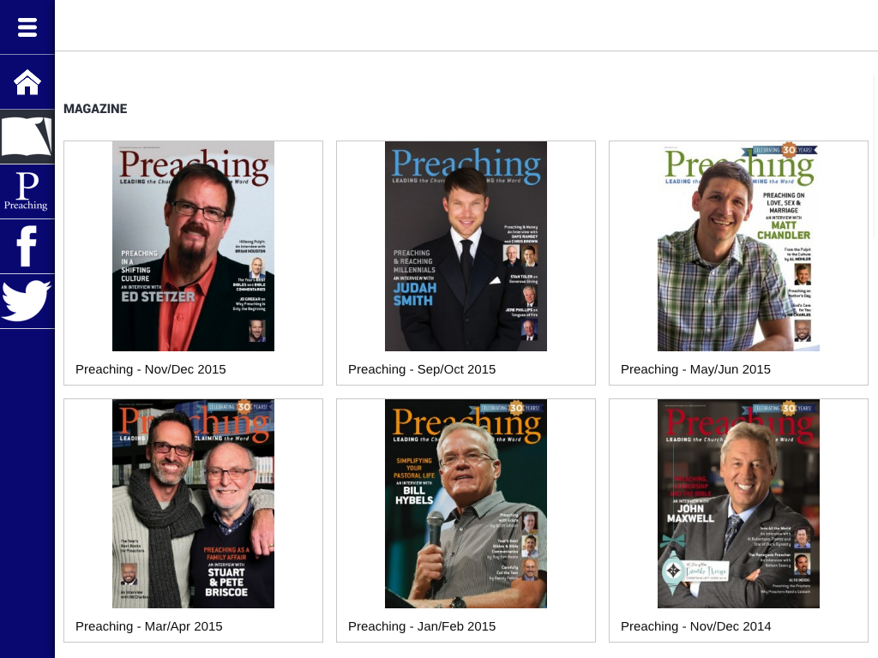The height and width of the screenshot is (658, 878).
Task: Select the open book magazine icon
Action: [27, 136]
